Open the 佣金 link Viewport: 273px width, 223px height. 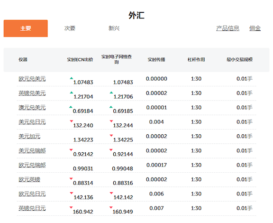pyautogui.click(x=255, y=28)
